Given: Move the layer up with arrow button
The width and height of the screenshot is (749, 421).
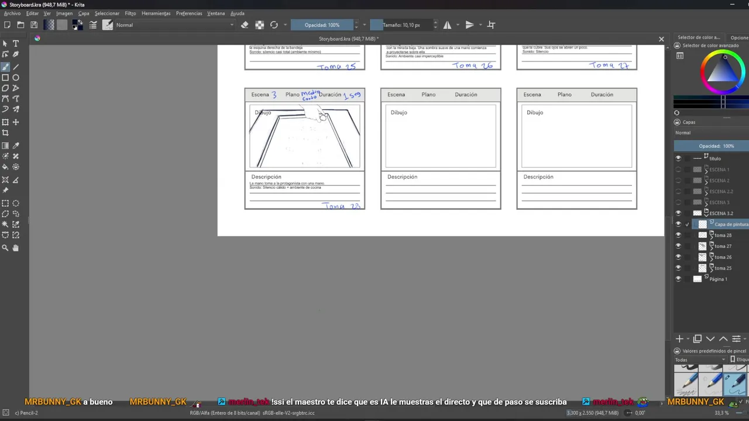Looking at the screenshot, I should pyautogui.click(x=723, y=339).
